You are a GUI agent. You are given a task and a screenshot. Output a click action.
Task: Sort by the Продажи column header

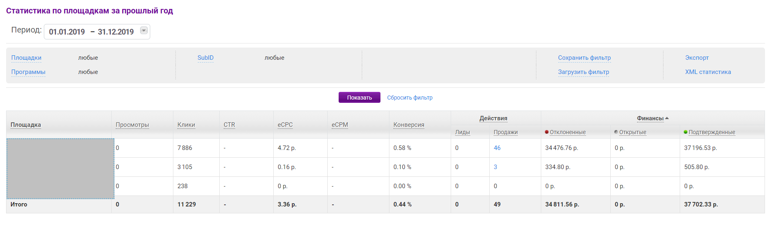tap(506, 132)
